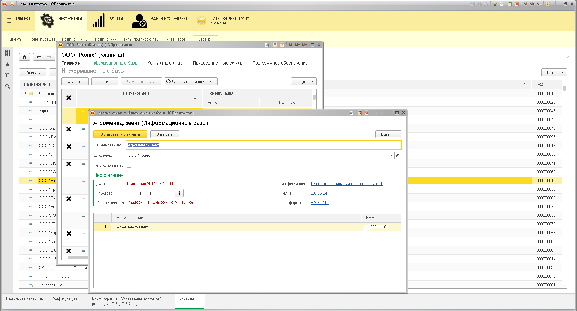Image resolution: width=577 pixels, height=311 pixels.
Task: Open Еще menu in ООО Ролес window
Action: pyautogui.click(x=304, y=81)
